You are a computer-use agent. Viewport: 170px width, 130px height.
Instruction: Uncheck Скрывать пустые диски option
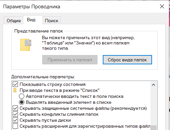click(15, 120)
